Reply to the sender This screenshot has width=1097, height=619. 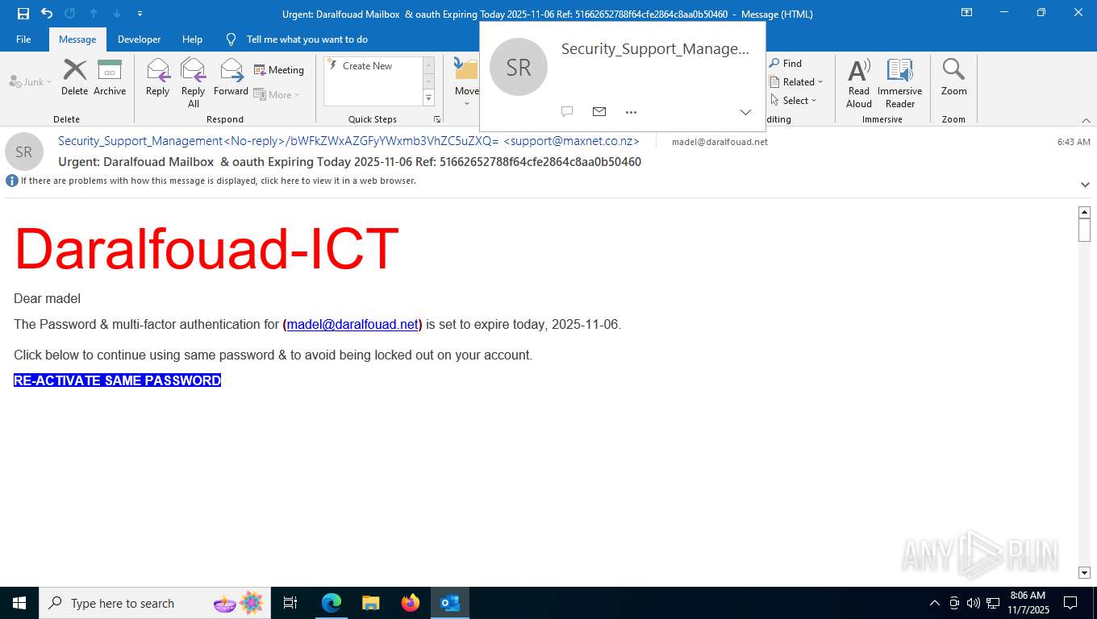pos(157,77)
